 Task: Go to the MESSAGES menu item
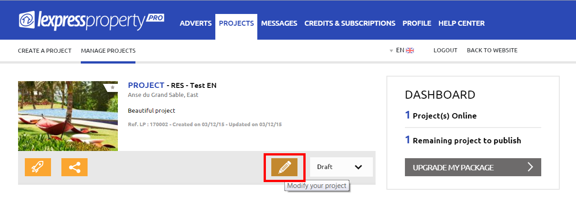[x=279, y=23]
